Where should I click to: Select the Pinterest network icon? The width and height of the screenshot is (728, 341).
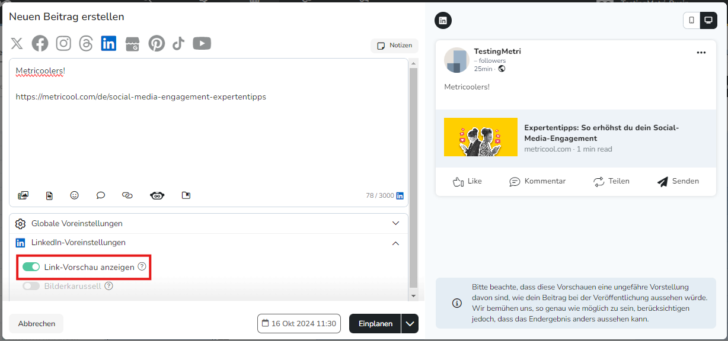click(x=157, y=43)
